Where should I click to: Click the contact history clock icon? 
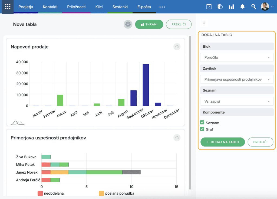click(220, 7)
